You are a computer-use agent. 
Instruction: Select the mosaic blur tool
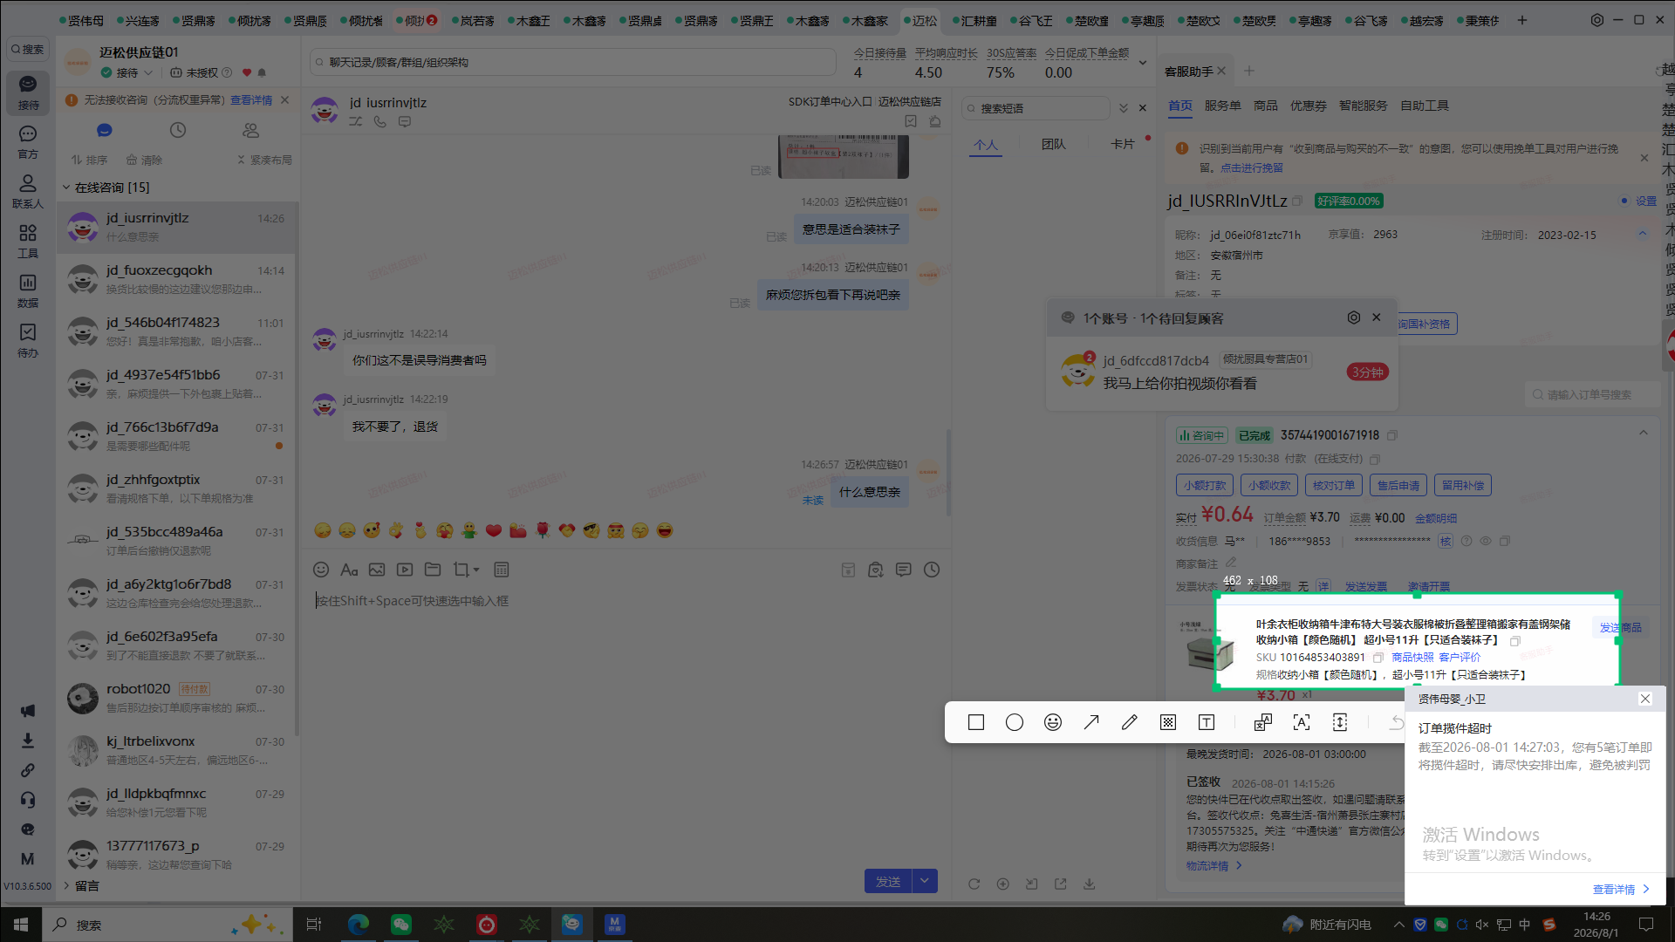1168,722
